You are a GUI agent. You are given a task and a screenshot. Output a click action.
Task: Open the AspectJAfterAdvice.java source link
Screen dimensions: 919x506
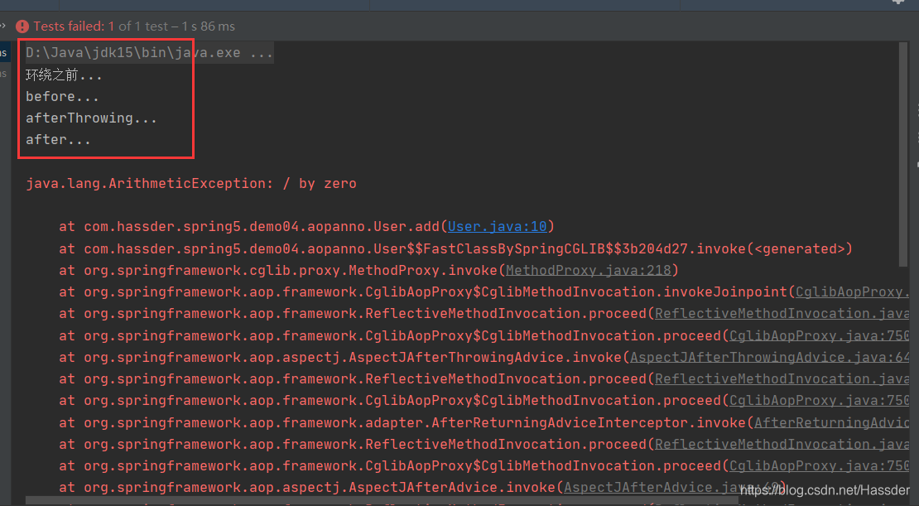click(x=671, y=487)
